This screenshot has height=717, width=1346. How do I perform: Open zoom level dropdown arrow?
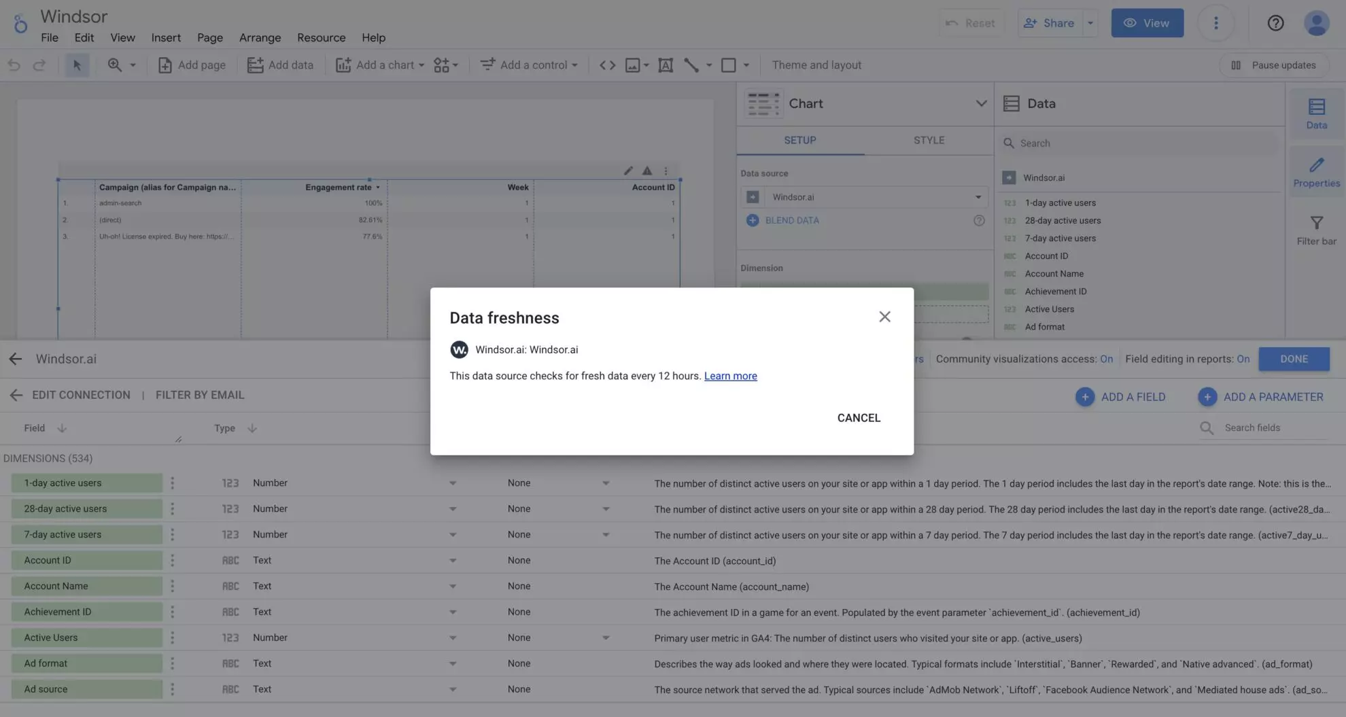point(133,65)
